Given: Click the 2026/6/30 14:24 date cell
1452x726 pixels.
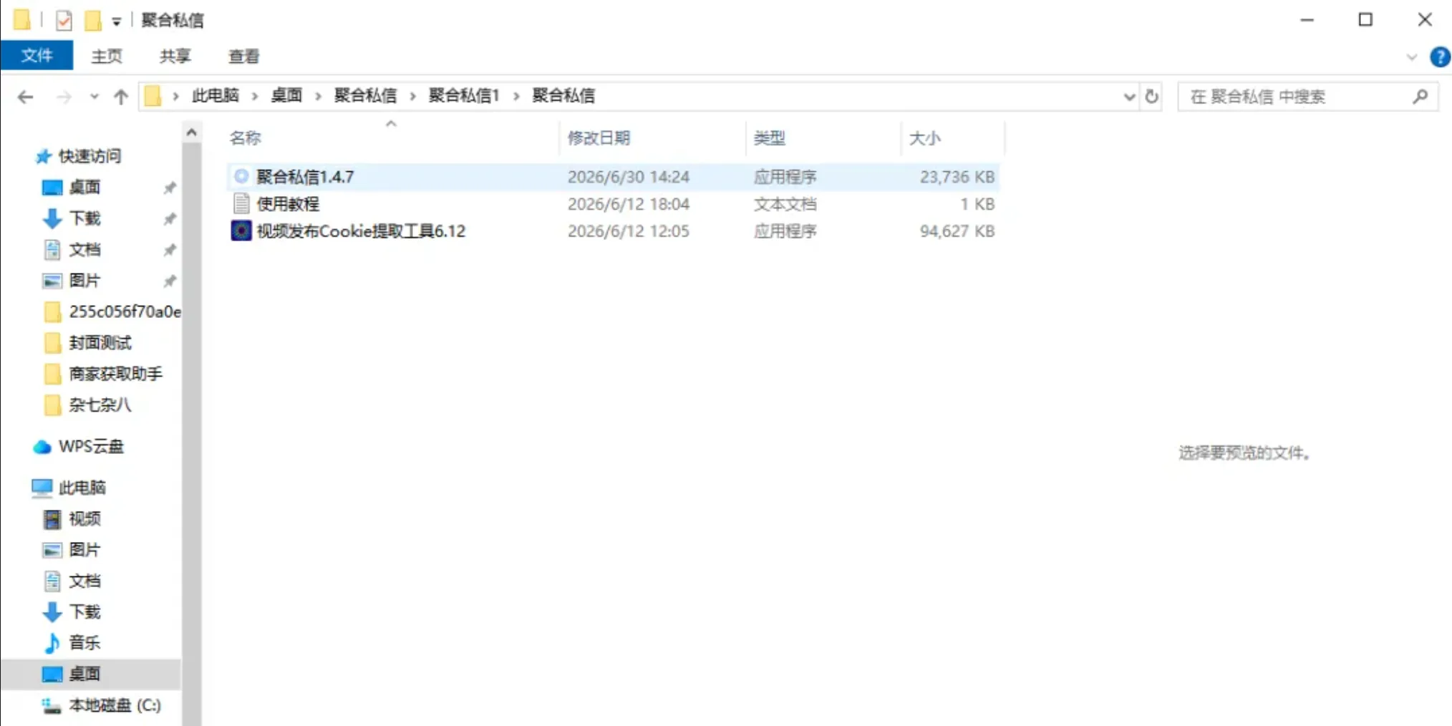Looking at the screenshot, I should 629,176.
